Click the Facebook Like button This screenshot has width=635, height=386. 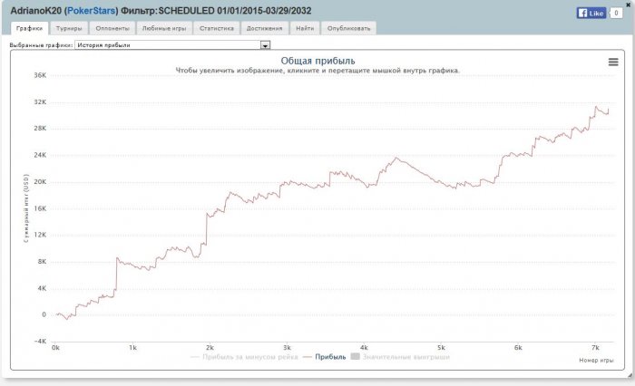tap(591, 13)
